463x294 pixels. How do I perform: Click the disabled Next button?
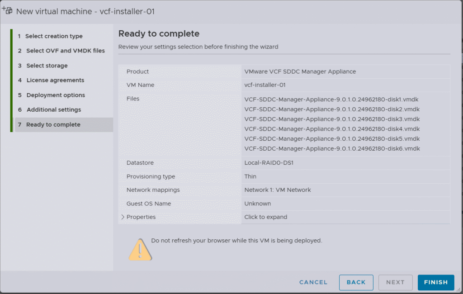pos(395,282)
